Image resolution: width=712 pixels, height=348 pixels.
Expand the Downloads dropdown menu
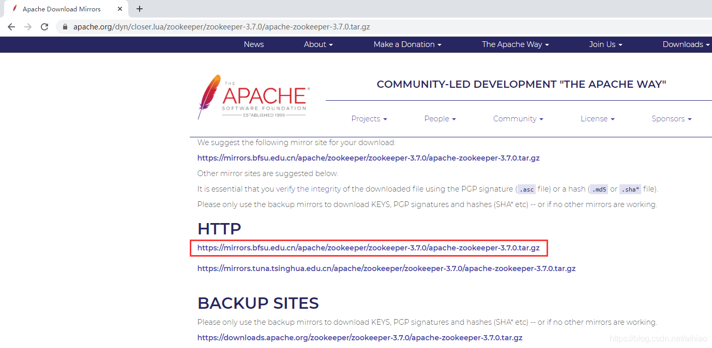click(686, 44)
